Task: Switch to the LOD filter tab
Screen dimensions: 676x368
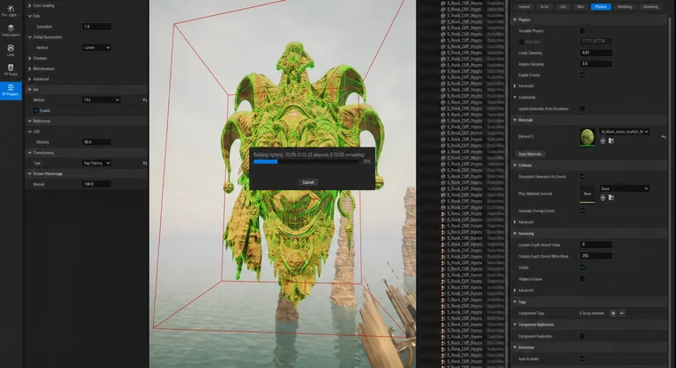Action: (563, 6)
